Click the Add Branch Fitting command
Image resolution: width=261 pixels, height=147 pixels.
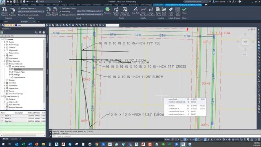tap(67, 8)
